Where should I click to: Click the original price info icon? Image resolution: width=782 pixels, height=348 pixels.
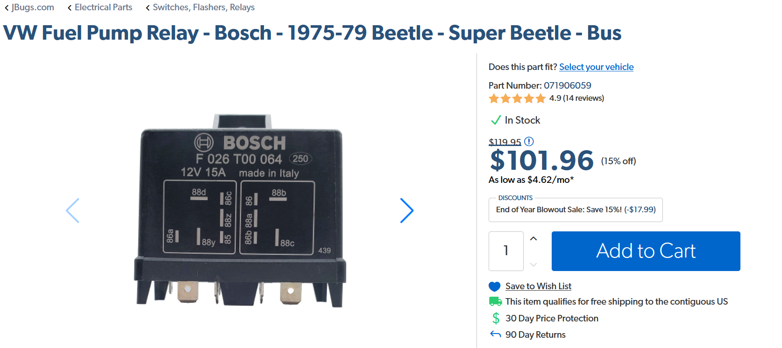tap(529, 141)
